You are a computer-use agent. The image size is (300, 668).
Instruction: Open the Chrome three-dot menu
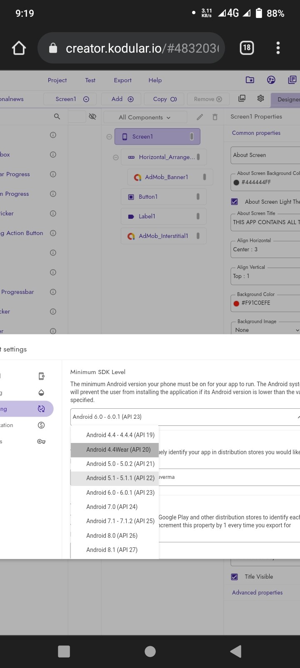pos(278,48)
